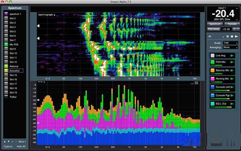Viewport: 241px width, 151px height.
Task: Toggle visibility of the Mic RTA trace
Action: click(6, 45)
